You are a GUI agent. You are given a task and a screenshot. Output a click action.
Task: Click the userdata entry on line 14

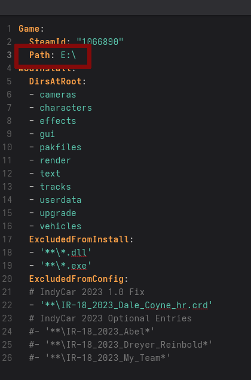(60, 200)
